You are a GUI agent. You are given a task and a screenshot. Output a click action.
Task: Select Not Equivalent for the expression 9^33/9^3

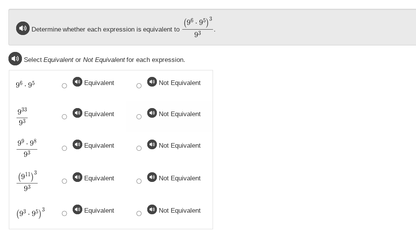click(139, 117)
